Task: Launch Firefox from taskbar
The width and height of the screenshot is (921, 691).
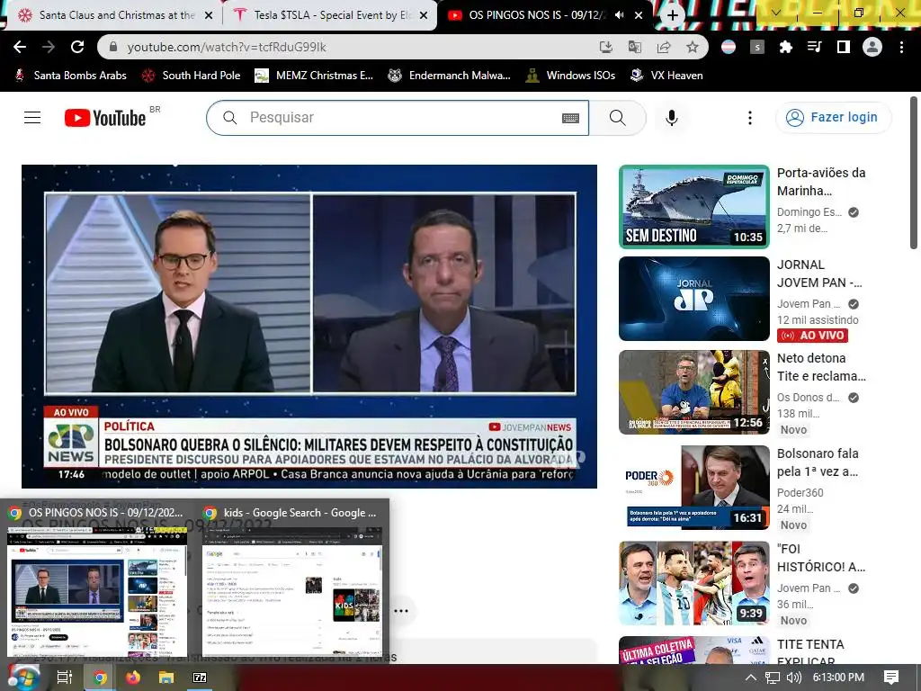Action: pyautogui.click(x=133, y=678)
